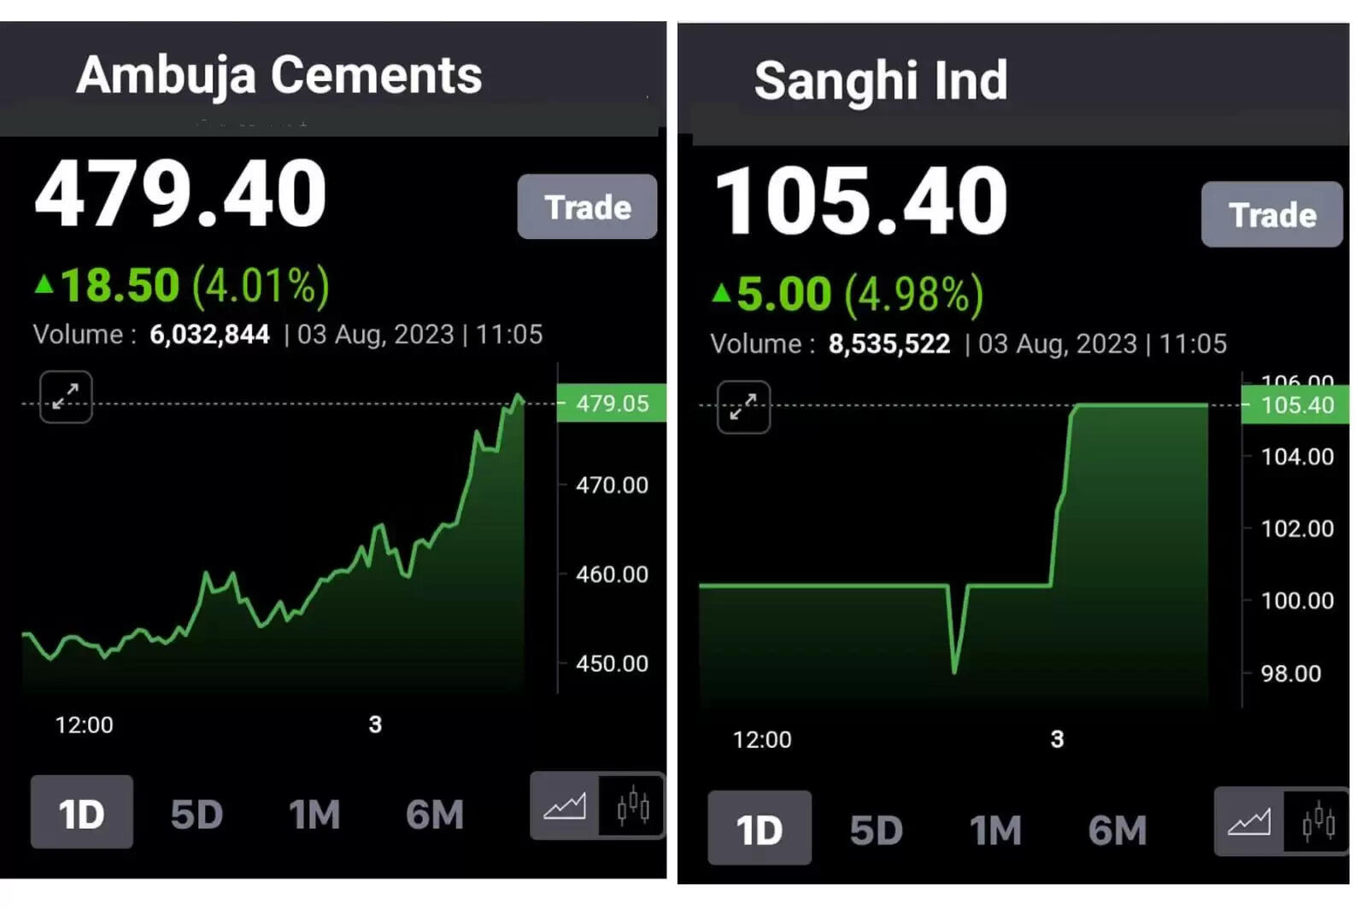1367x910 pixels.
Task: Switch Sanghi Ind chart to candlestick view
Action: pyautogui.click(x=1318, y=821)
